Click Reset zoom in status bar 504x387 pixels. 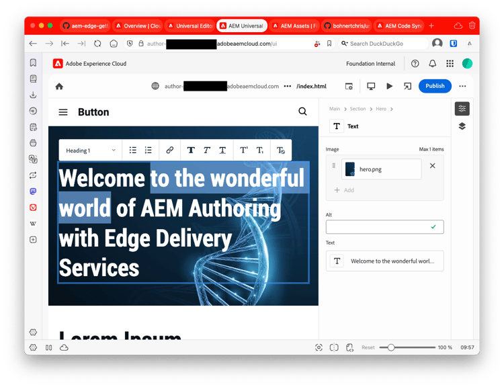click(x=368, y=347)
